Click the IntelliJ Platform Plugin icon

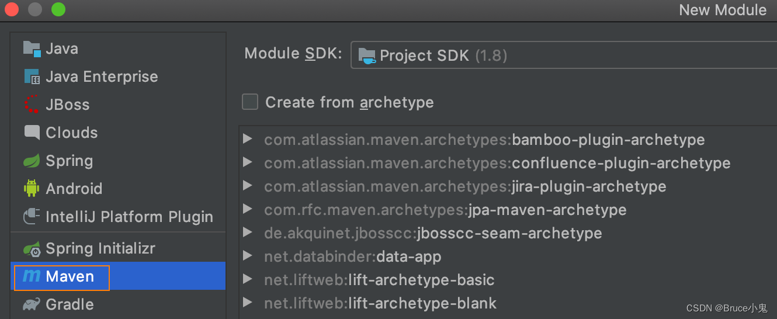tap(32, 217)
